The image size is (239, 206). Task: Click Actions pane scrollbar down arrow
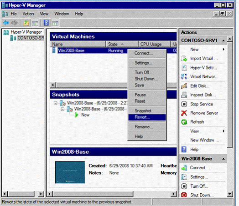tap(230, 194)
